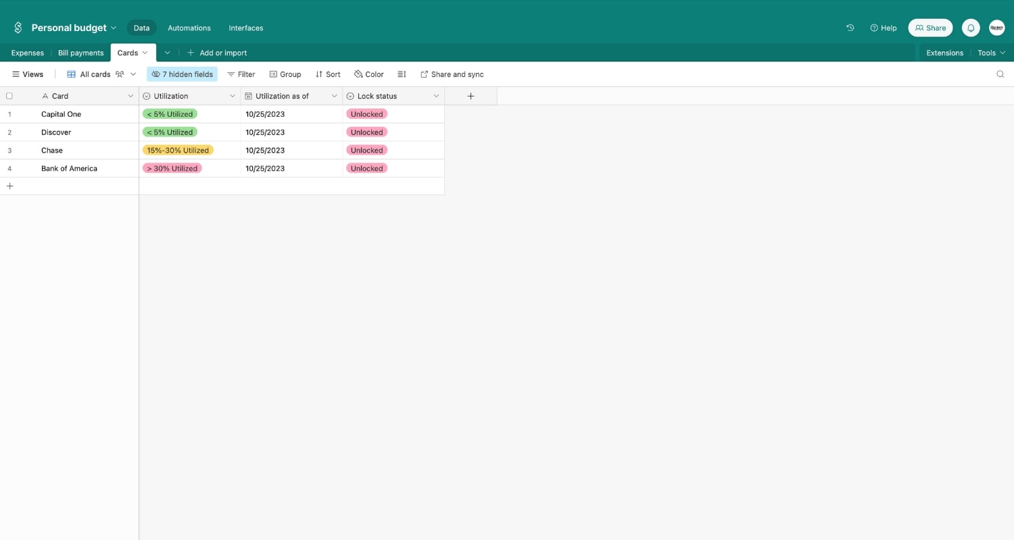Open the notifications bell
1014x540 pixels.
click(x=971, y=28)
